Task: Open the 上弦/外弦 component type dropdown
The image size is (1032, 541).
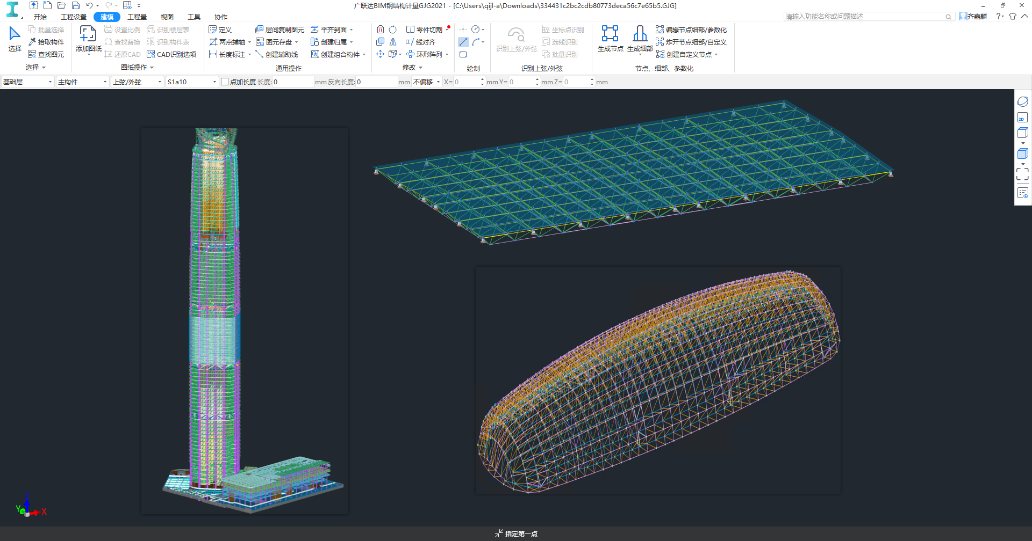Action: point(137,82)
